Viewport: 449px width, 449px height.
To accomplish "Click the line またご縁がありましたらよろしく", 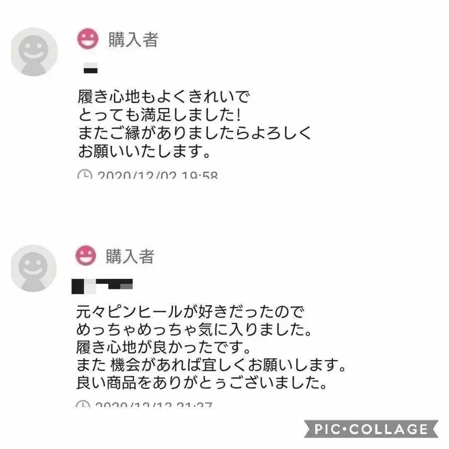I will tap(195, 133).
